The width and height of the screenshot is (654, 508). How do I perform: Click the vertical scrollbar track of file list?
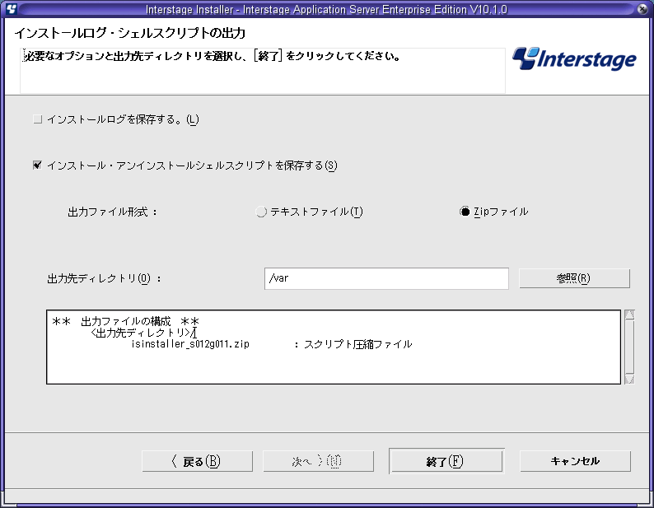[x=629, y=347]
